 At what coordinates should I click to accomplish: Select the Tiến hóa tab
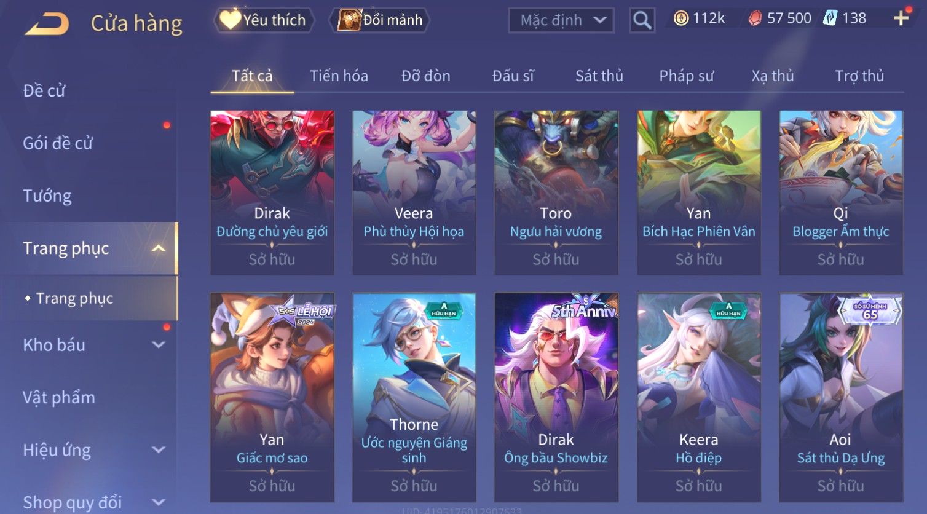pyautogui.click(x=339, y=76)
